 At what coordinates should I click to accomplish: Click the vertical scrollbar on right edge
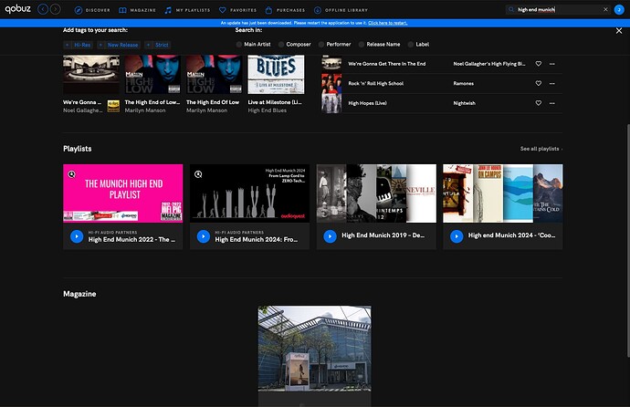627,240
